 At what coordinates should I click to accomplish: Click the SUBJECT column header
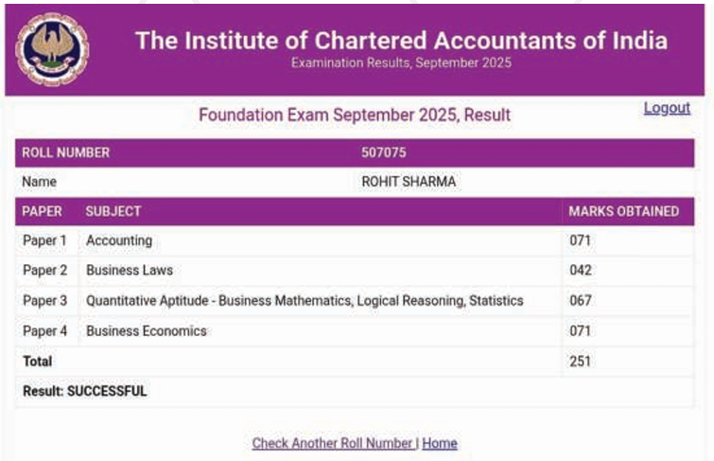click(x=113, y=211)
